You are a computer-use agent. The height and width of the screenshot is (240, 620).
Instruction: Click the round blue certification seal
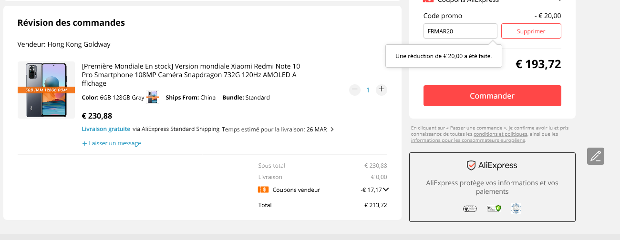[x=516, y=209]
